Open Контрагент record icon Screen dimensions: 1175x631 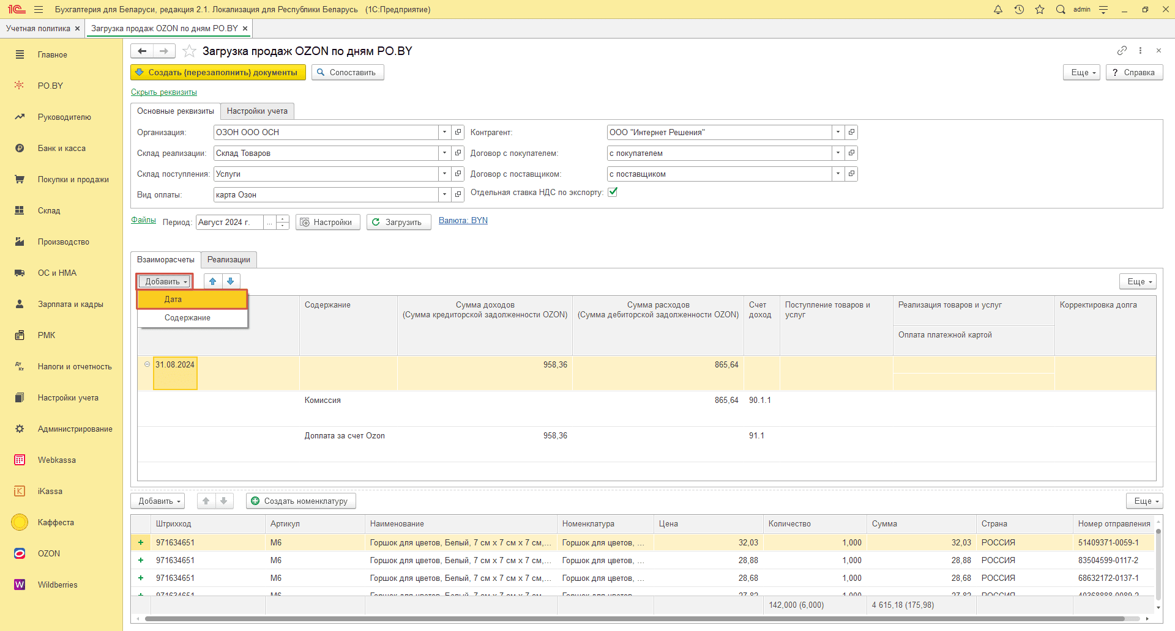pyautogui.click(x=851, y=132)
